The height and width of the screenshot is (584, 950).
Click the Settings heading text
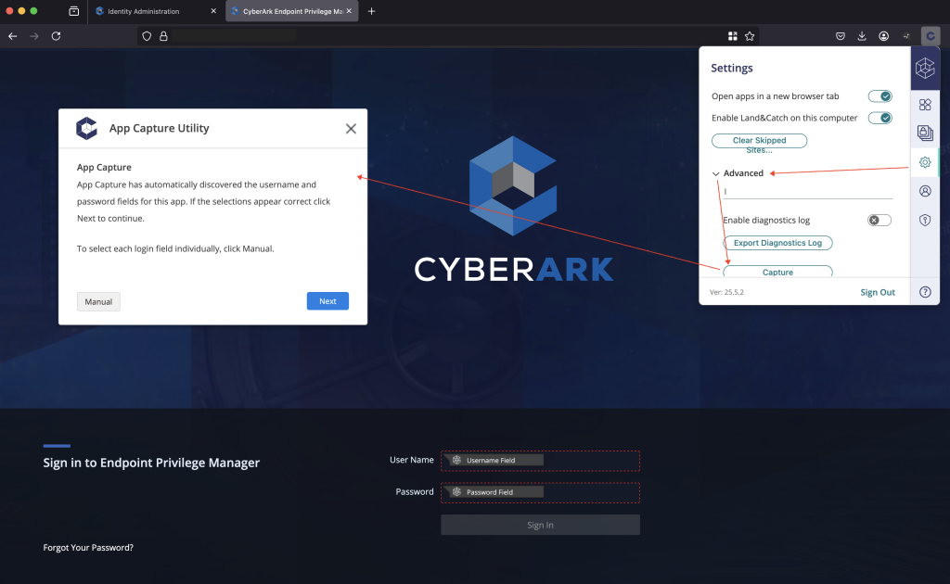tap(732, 68)
